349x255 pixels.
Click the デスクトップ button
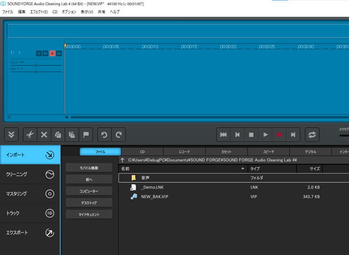[89, 203]
